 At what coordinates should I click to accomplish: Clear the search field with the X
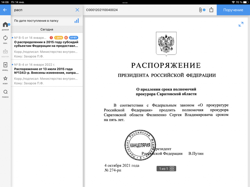pyautogui.click(x=77, y=10)
